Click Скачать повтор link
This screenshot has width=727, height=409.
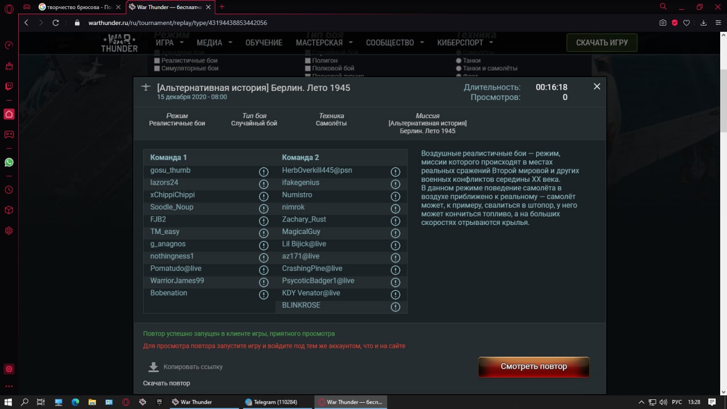[x=166, y=383]
